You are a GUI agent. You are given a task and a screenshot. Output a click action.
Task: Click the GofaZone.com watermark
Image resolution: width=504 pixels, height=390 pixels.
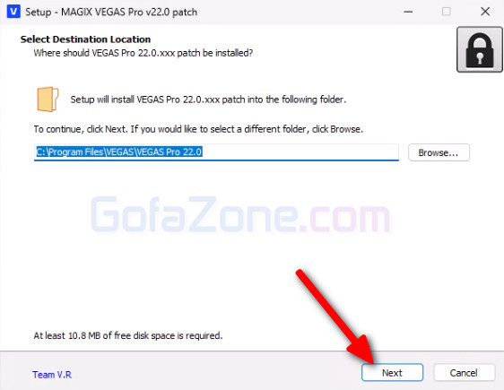[240, 214]
